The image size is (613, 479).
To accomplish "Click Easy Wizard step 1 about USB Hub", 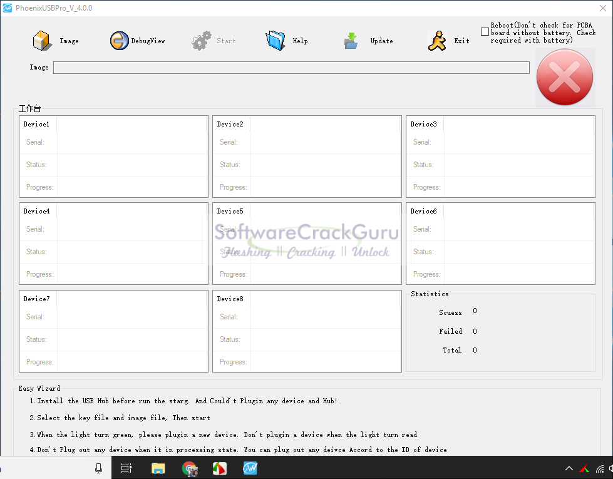I will click(x=183, y=401).
